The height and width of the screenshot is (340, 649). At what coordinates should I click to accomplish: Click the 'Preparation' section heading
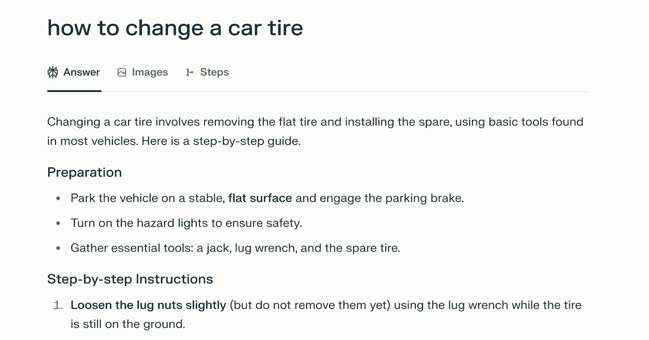pos(84,172)
